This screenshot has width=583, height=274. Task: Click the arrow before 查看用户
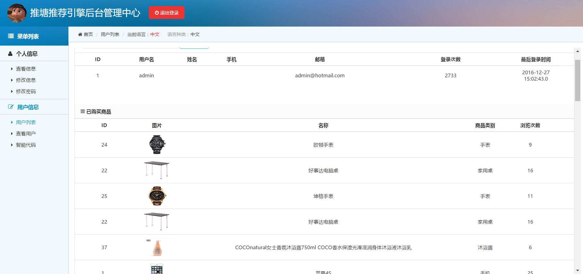click(x=12, y=133)
